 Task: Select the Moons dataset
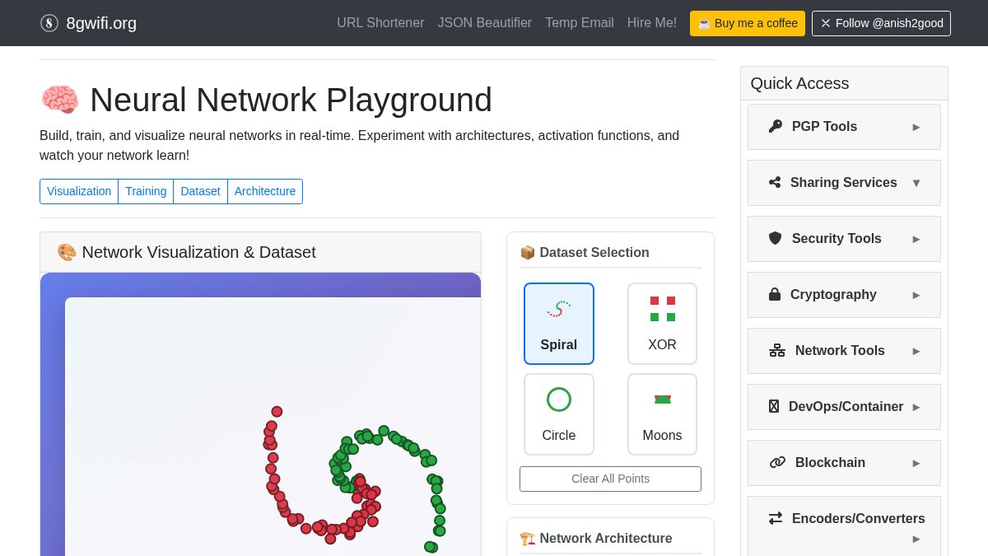coord(662,413)
